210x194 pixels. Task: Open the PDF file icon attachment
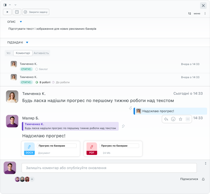tap(92, 149)
